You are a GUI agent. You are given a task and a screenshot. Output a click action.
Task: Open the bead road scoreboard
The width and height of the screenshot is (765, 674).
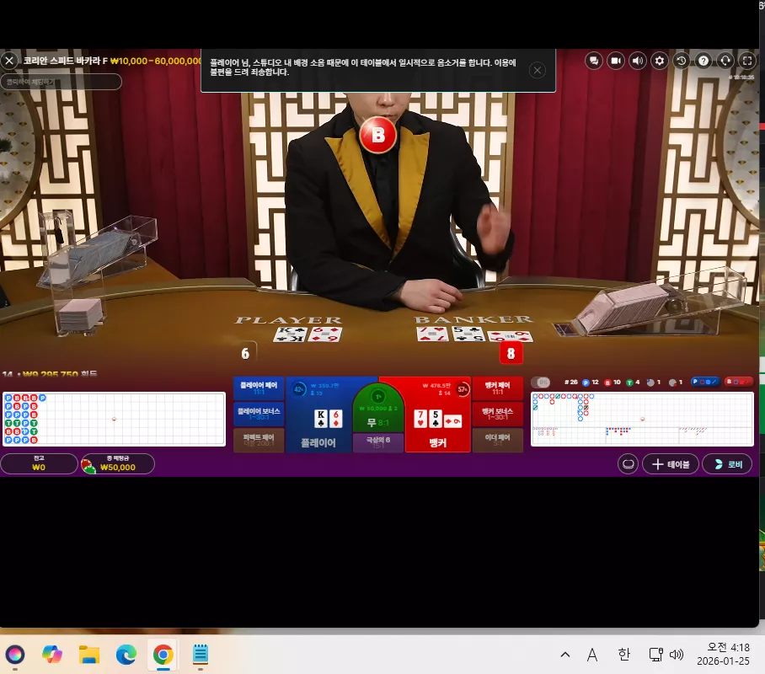[x=114, y=419]
